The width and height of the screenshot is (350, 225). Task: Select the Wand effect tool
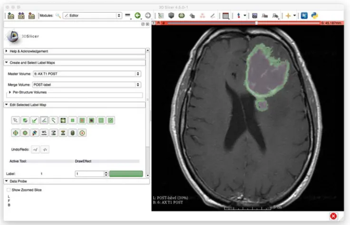54,120
